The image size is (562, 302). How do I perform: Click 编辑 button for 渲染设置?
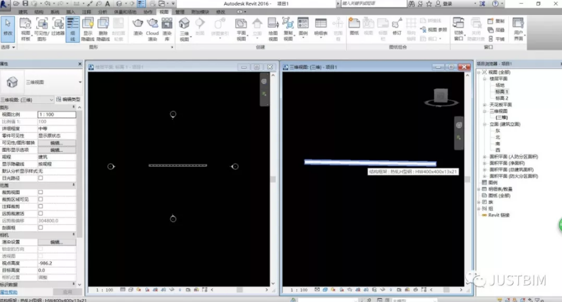tap(56, 242)
